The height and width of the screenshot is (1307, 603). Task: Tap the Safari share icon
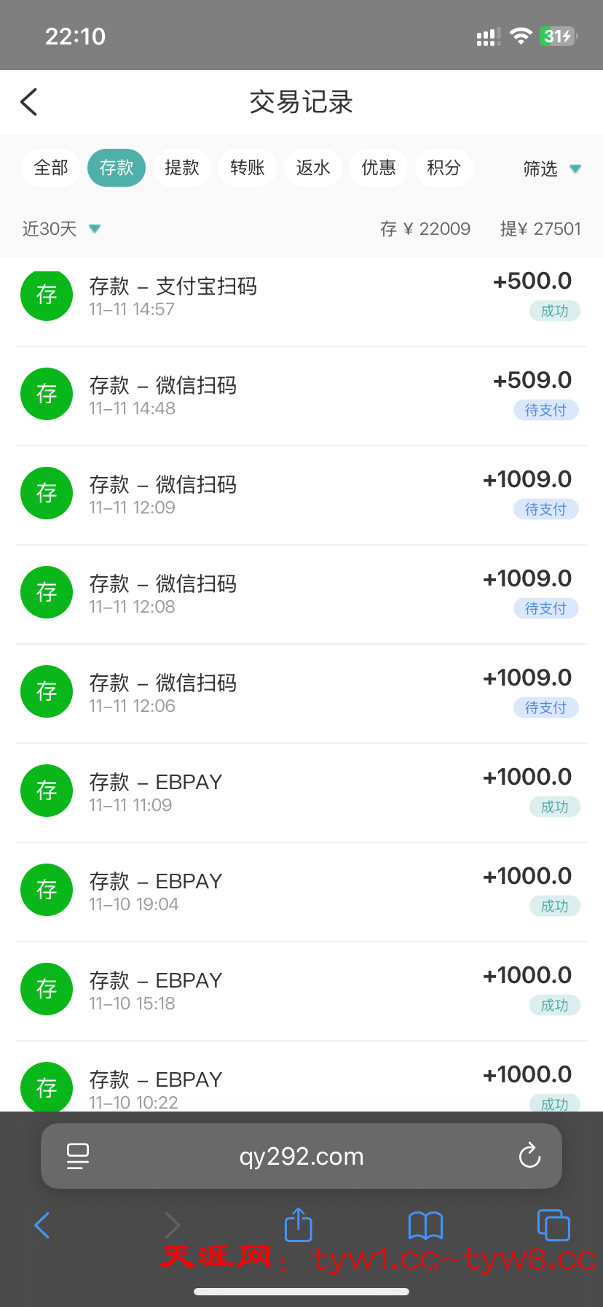[x=298, y=1225]
